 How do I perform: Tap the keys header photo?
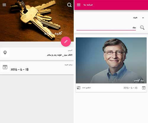tap(37, 21)
